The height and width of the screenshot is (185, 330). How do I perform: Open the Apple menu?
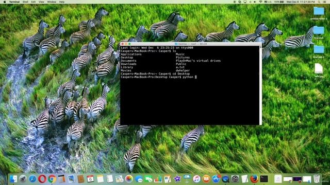point(5,2)
